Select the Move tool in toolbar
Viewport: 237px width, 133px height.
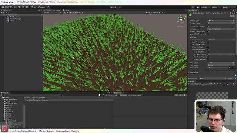[7, 7]
